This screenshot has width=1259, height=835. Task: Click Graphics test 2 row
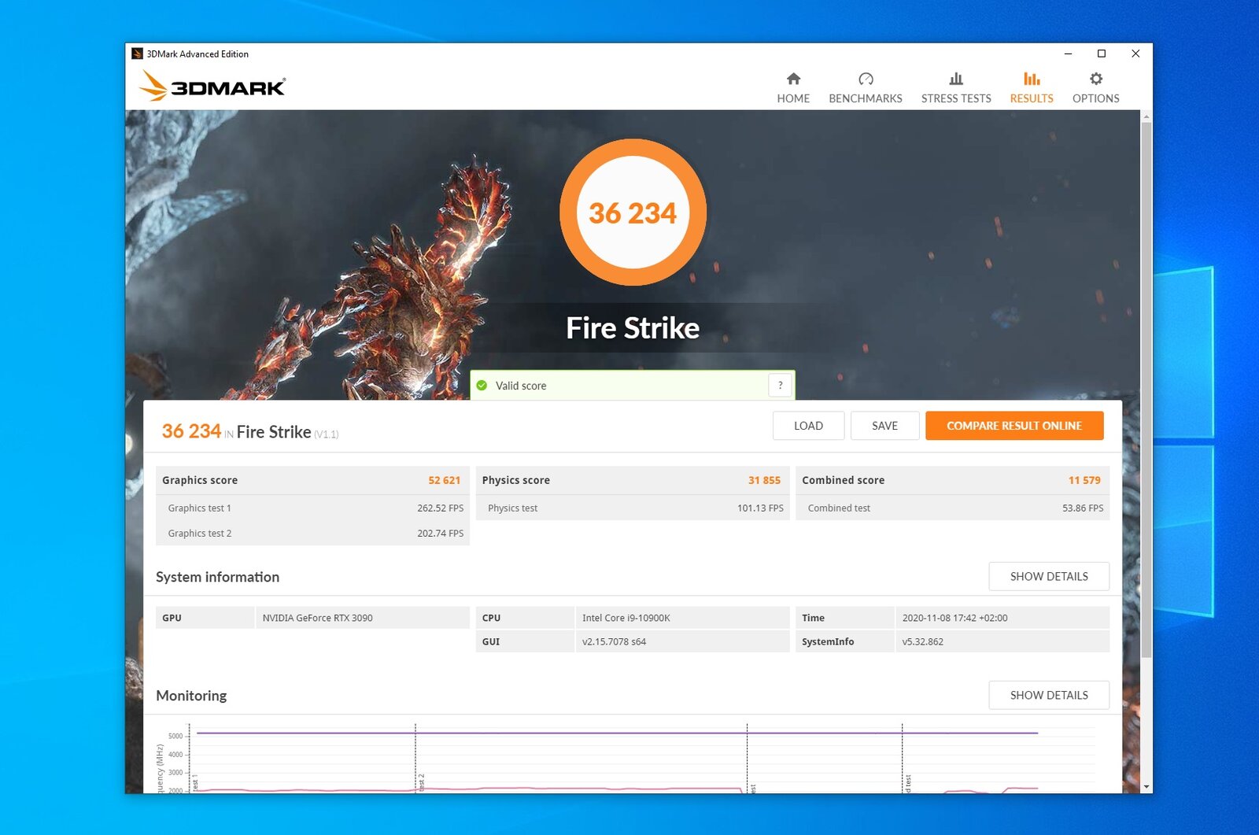pos(313,533)
